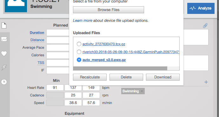Viewport: 219px width, 117px height.
Task: Open the riverich33 GarminPush file link
Action: pos(131,52)
